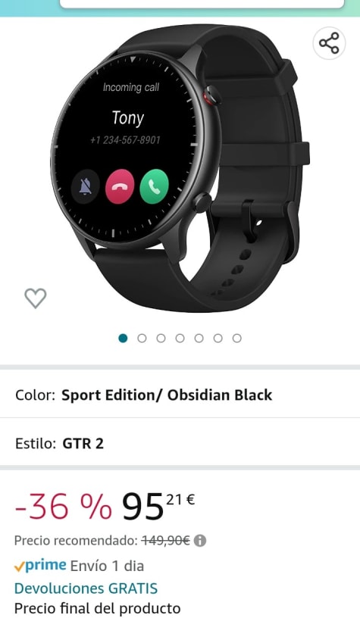The width and height of the screenshot is (360, 618).
Task: Select first image carousel dot
Action: [123, 339]
